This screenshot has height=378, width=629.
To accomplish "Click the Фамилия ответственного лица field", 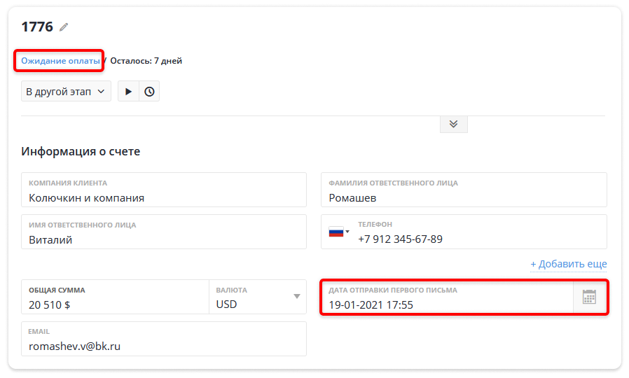I will pyautogui.click(x=464, y=190).
